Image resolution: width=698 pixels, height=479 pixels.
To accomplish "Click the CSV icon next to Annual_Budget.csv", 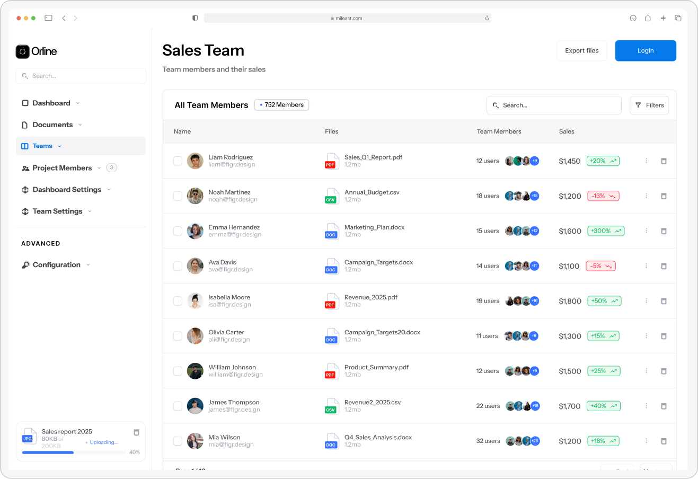I will coord(331,196).
